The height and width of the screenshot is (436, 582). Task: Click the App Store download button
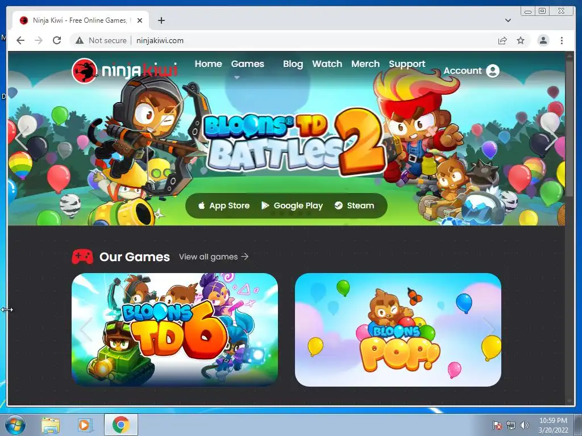(224, 206)
